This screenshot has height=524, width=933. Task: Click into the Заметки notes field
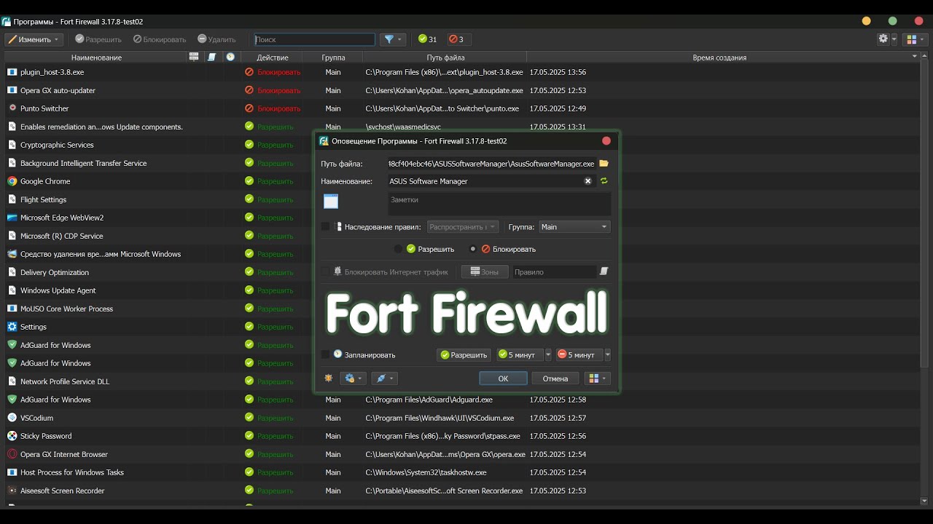[499, 204]
